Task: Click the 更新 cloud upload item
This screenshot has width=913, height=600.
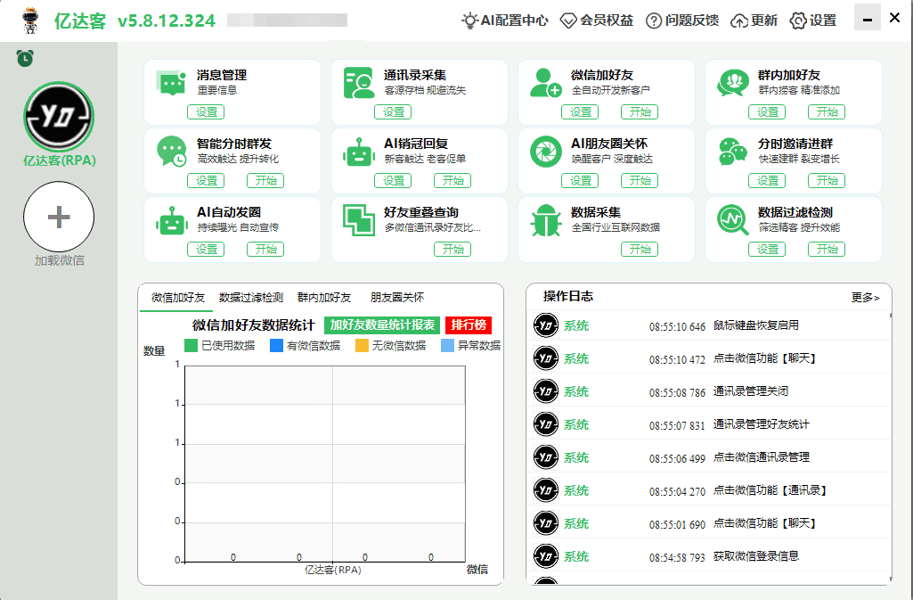Action: (x=754, y=21)
